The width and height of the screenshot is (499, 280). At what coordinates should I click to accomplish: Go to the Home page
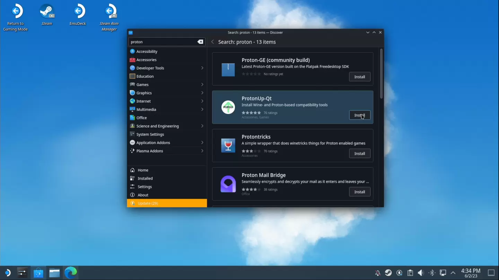[x=167, y=170]
